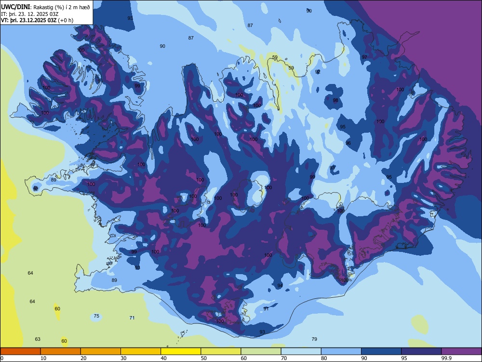Click the legend tick label 30
482x362 pixels.
click(123, 358)
